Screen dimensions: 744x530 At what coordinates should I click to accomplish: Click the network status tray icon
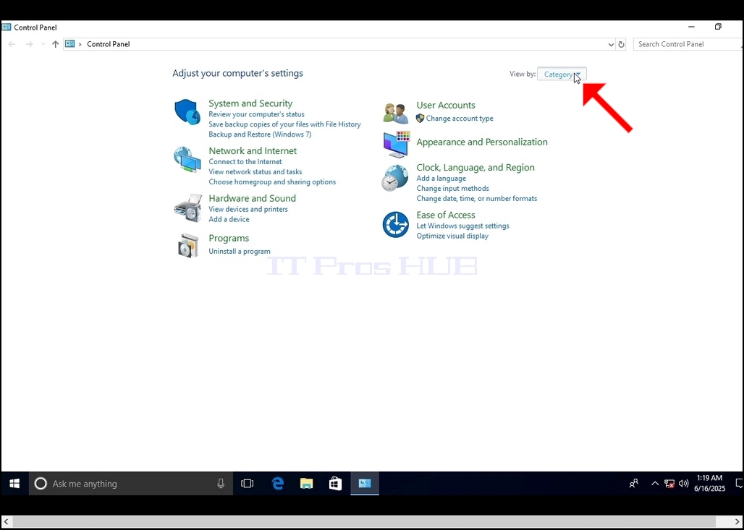tap(669, 484)
